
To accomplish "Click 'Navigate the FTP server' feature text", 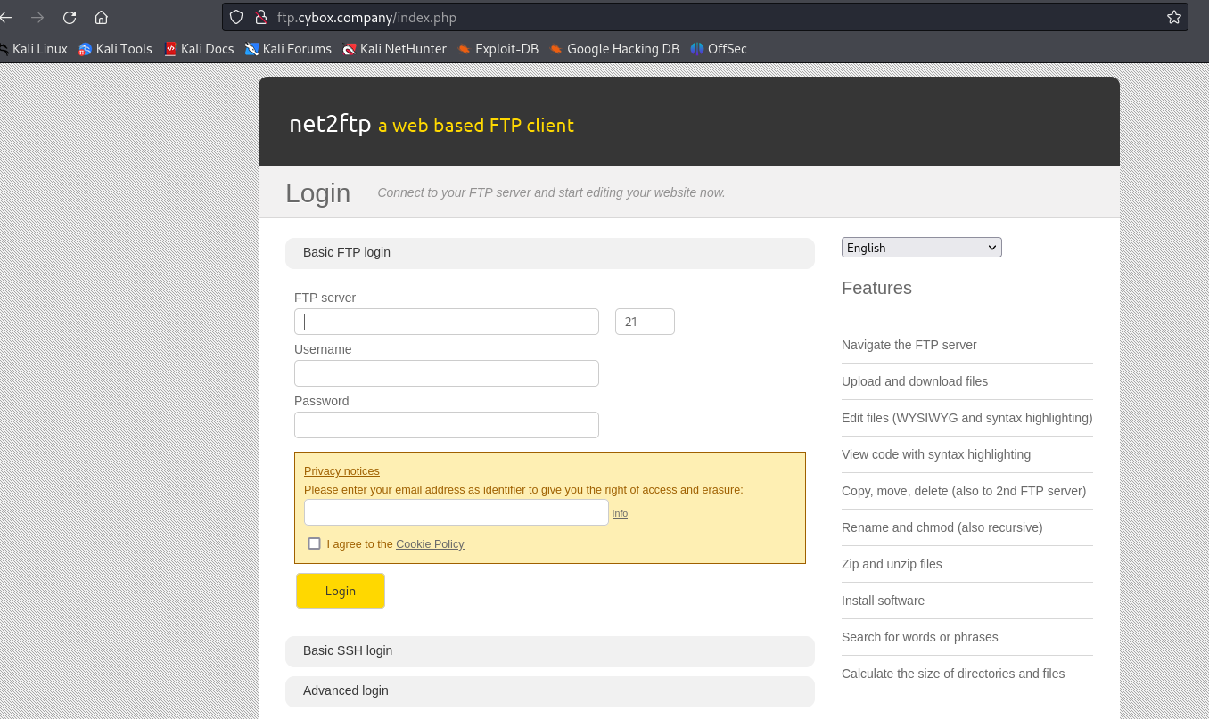I will tap(909, 345).
